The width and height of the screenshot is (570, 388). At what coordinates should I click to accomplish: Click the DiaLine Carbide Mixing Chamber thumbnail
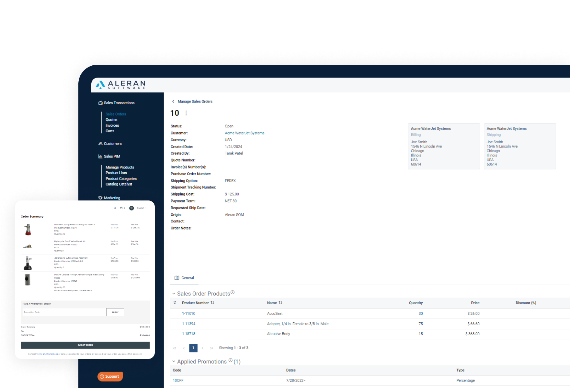tap(28, 280)
